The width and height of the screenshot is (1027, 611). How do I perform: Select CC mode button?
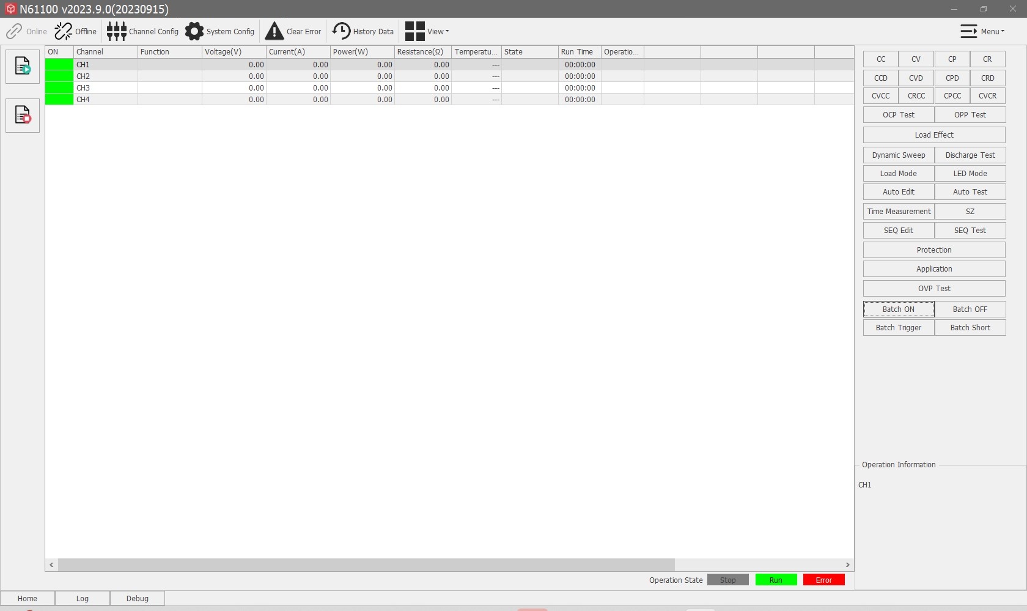point(881,59)
